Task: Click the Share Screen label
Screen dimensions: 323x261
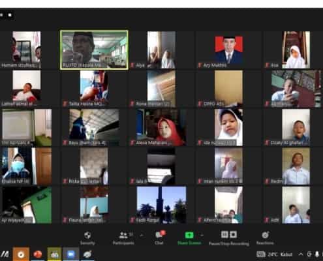Action: (189, 243)
